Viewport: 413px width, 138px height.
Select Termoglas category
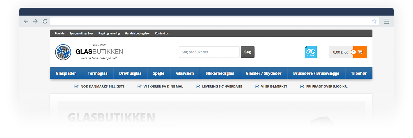[x=98, y=73]
